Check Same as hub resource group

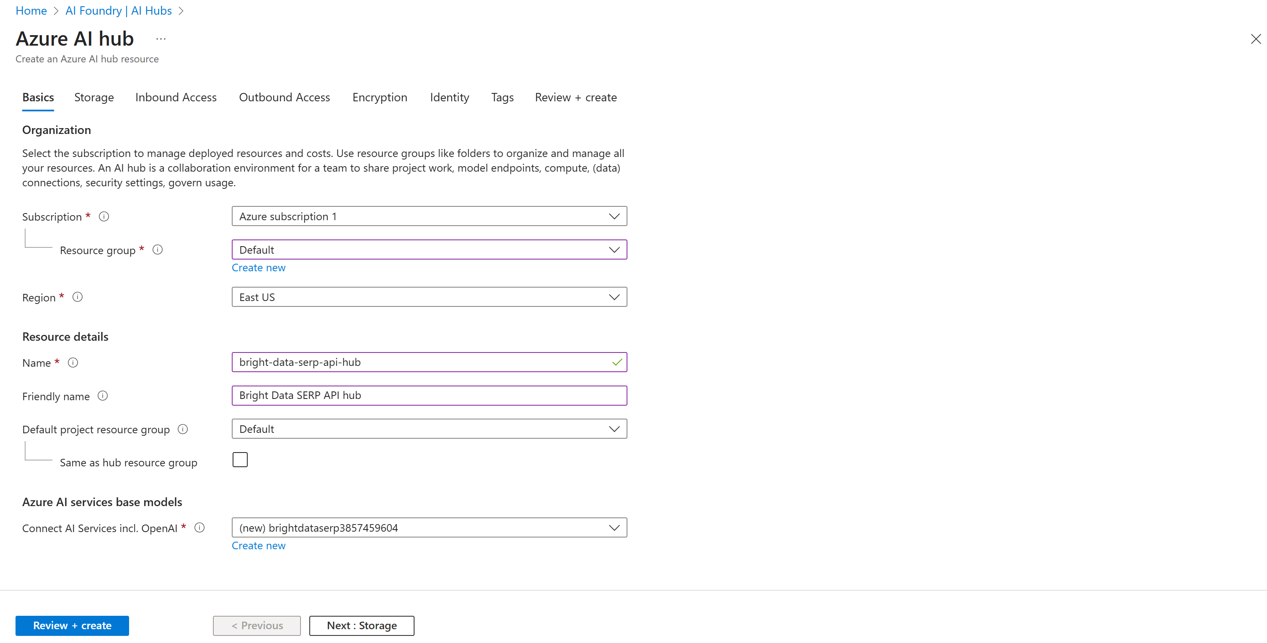click(240, 459)
